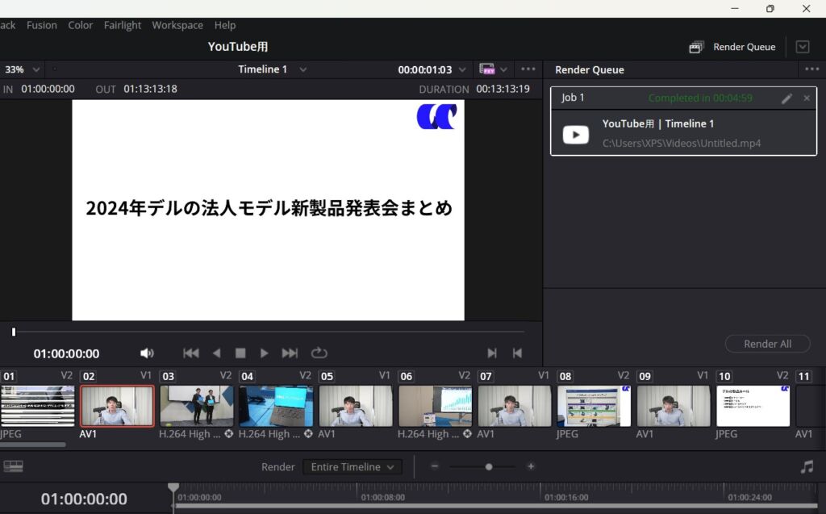
Task: Select clip 05 AV1 thumbnail
Action: point(356,406)
